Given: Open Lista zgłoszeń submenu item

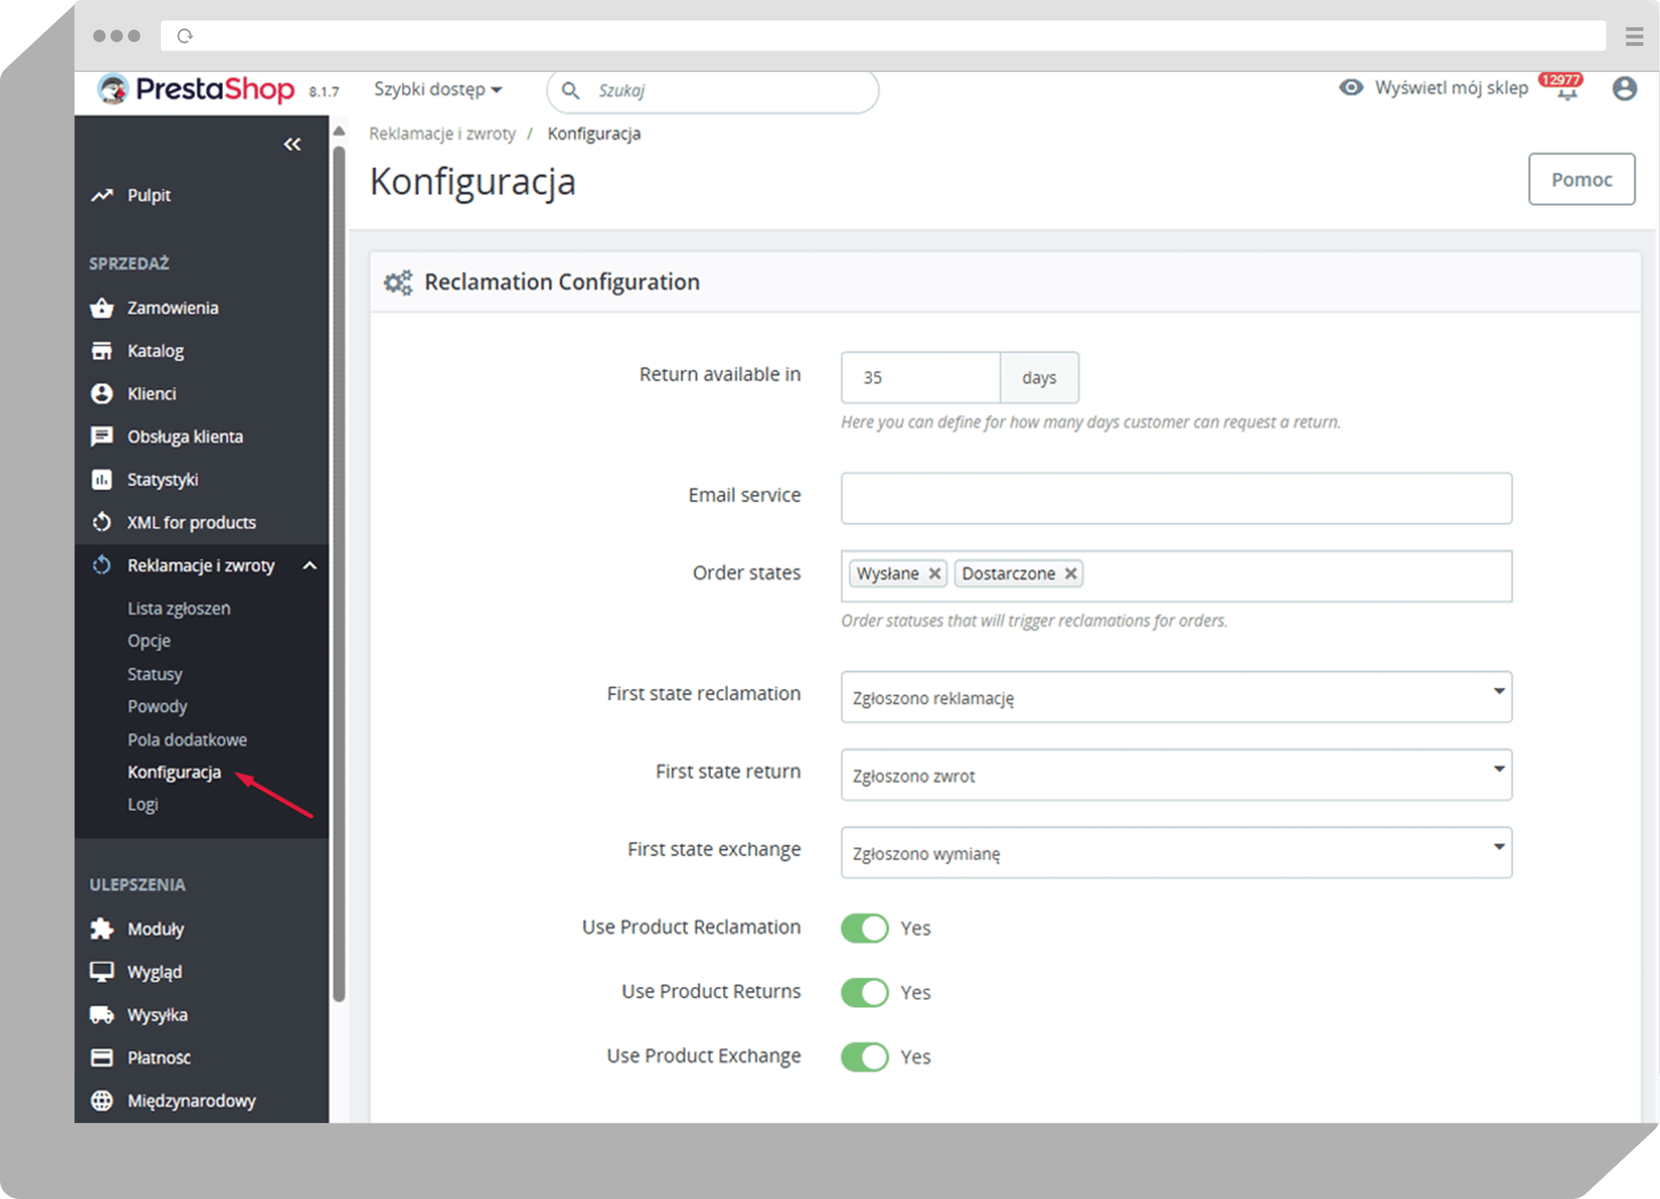Looking at the screenshot, I should click(179, 608).
